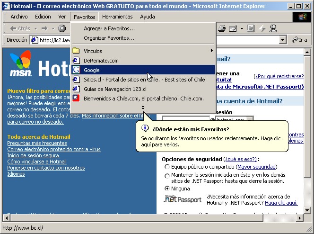Click the info icon in Favoritos balloon
Screen dimensions: 314x234
(x=145, y=128)
